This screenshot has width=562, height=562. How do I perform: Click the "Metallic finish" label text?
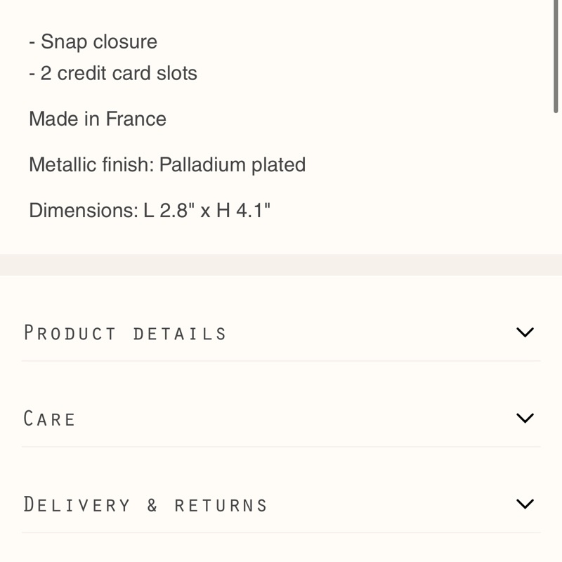[91, 164]
